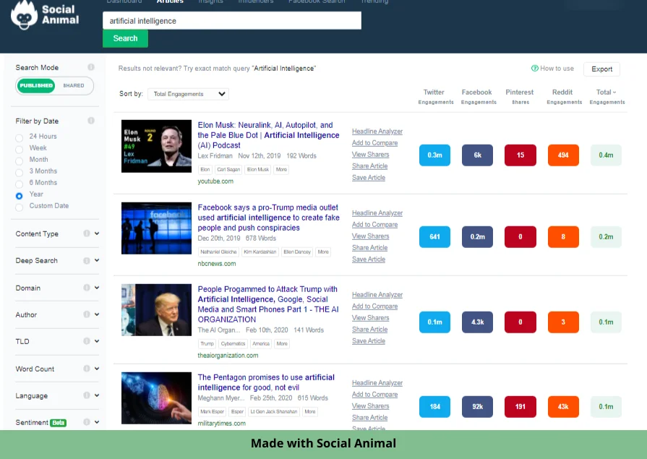Switch search mode to Shared
This screenshot has height=459, width=647.
coord(74,85)
